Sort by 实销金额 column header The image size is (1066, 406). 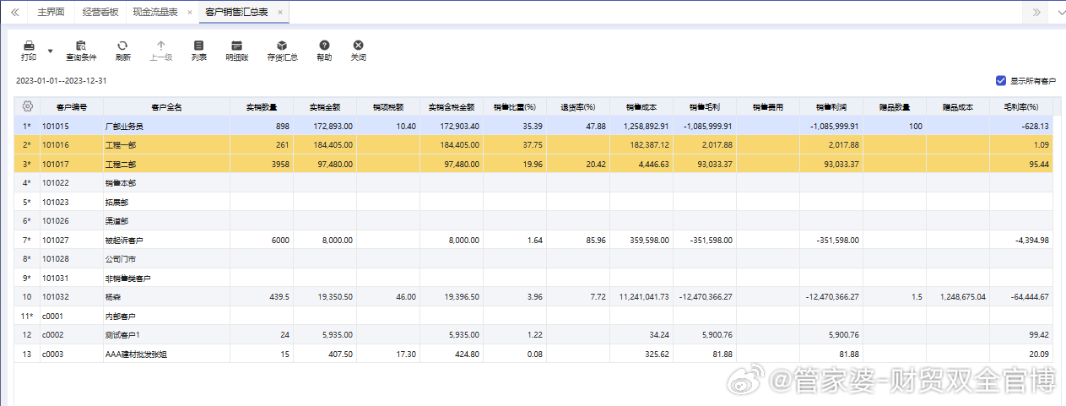tap(324, 107)
